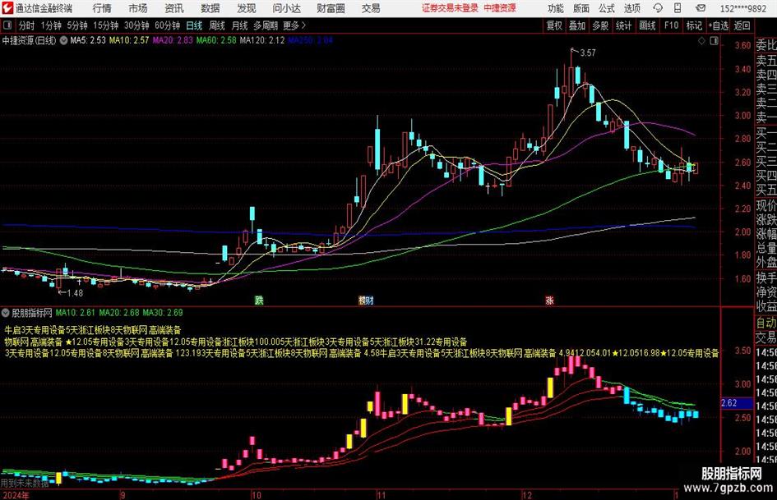Click the month 11 marker on timeline
The image size is (777, 500).
[x=381, y=495]
